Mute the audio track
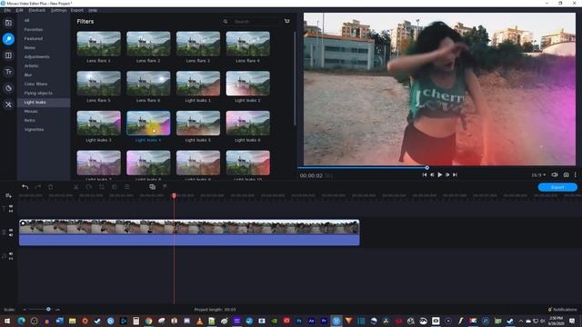This screenshot has height=327, width=582. pos(11,254)
